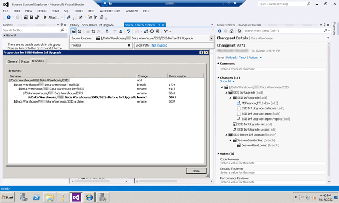
Task: Click the search magnifier in Team Explorer
Action: [x=325, y=31]
